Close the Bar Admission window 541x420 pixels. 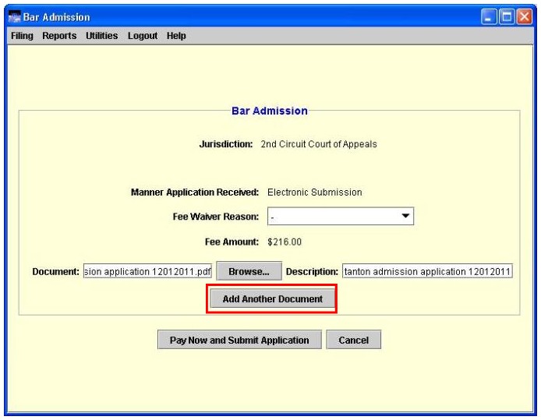(x=525, y=17)
